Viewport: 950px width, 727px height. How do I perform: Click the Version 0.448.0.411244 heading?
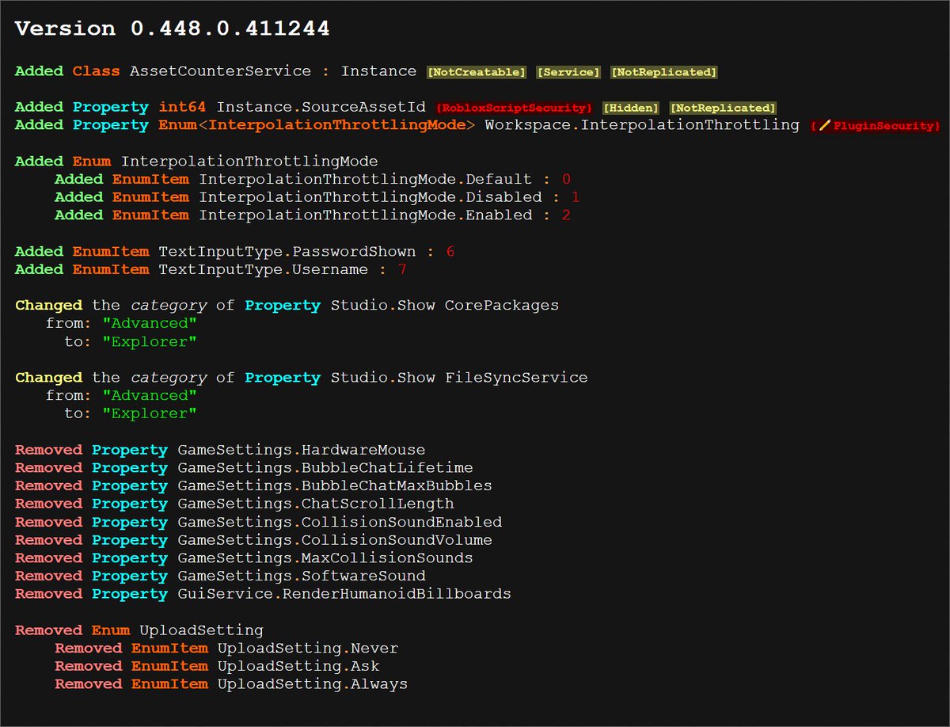tap(173, 29)
